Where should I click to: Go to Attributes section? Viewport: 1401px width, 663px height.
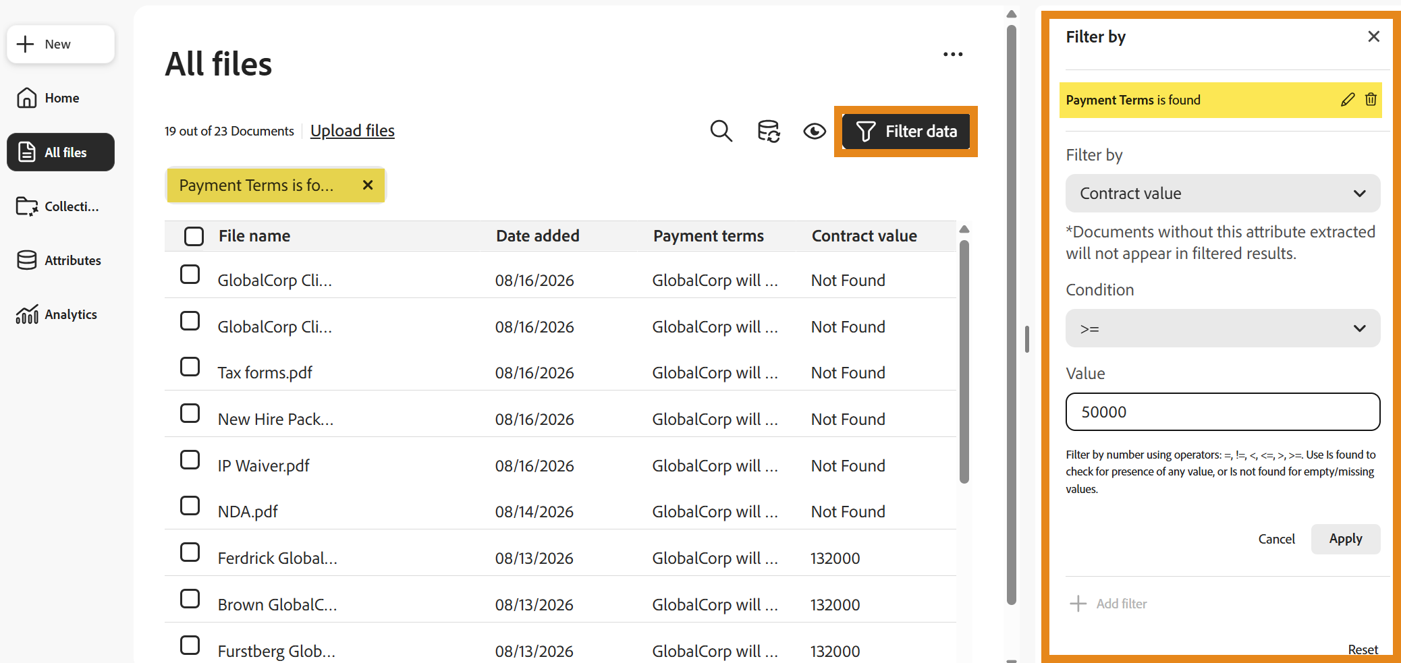coord(61,260)
